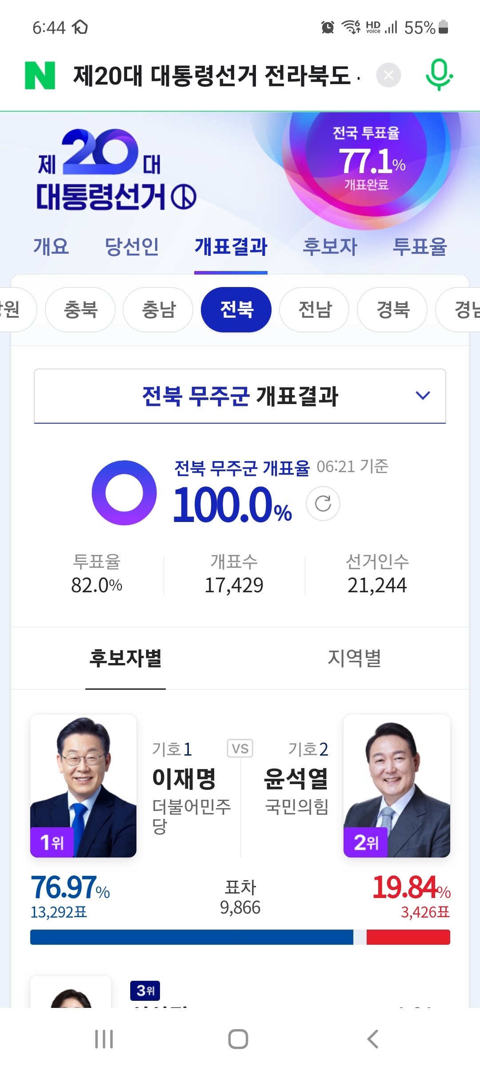Switch to the 개요 tab
The height and width of the screenshot is (1068, 480).
(x=51, y=247)
